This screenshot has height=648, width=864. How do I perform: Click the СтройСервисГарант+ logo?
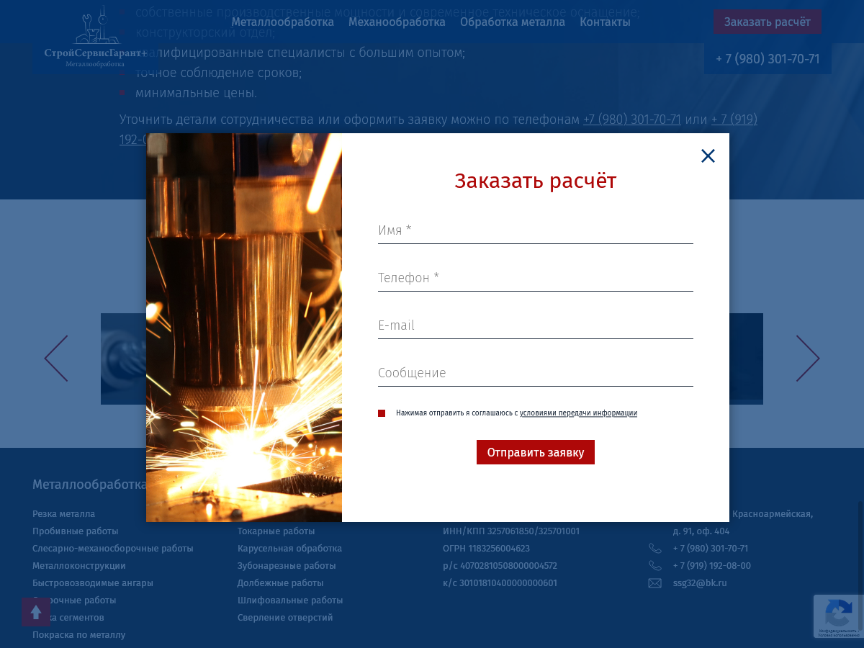[x=95, y=38]
